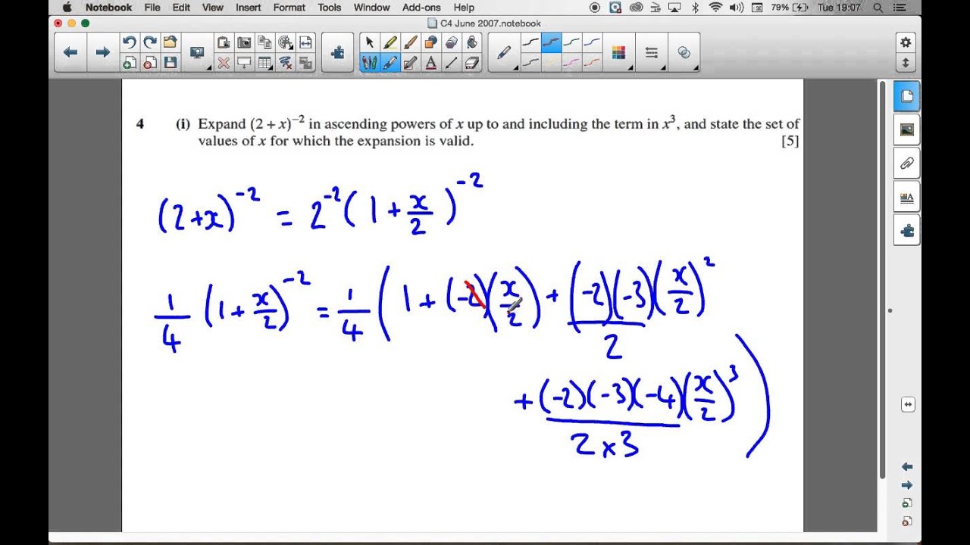Open the line thickness dropdown
The width and height of the screenshot is (970, 545).
coord(652,52)
